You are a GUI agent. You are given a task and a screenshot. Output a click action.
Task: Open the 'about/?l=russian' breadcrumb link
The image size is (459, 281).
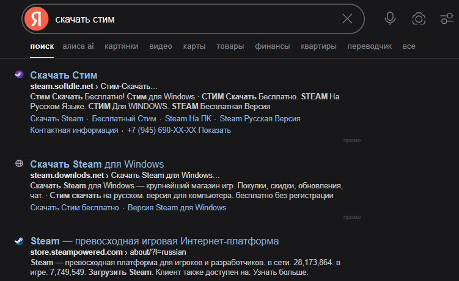click(x=158, y=252)
